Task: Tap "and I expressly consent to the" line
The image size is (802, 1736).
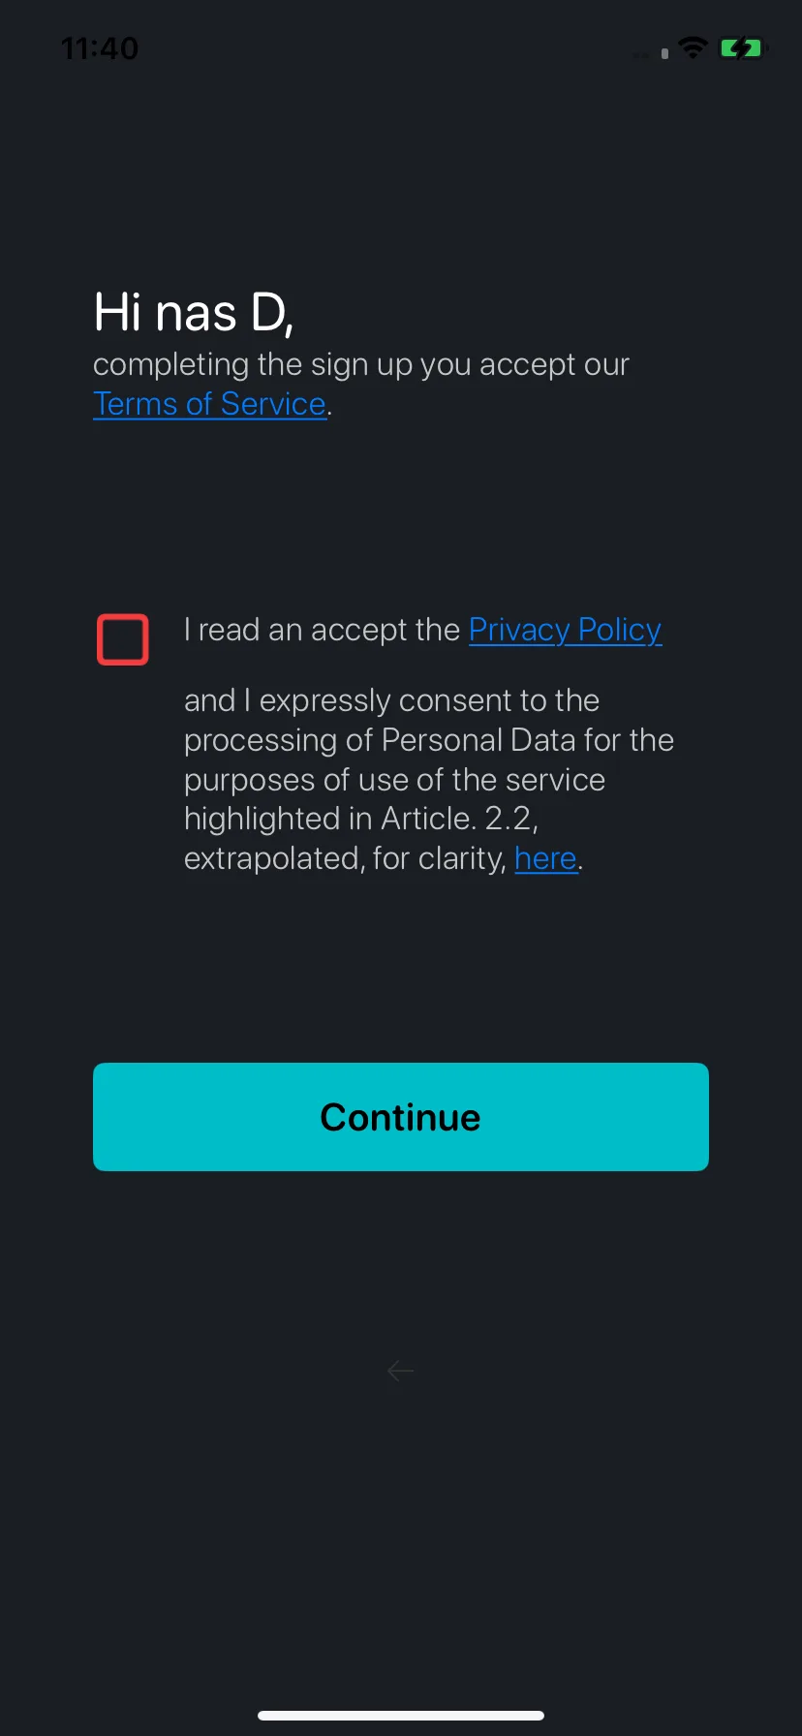Action: coord(392,700)
